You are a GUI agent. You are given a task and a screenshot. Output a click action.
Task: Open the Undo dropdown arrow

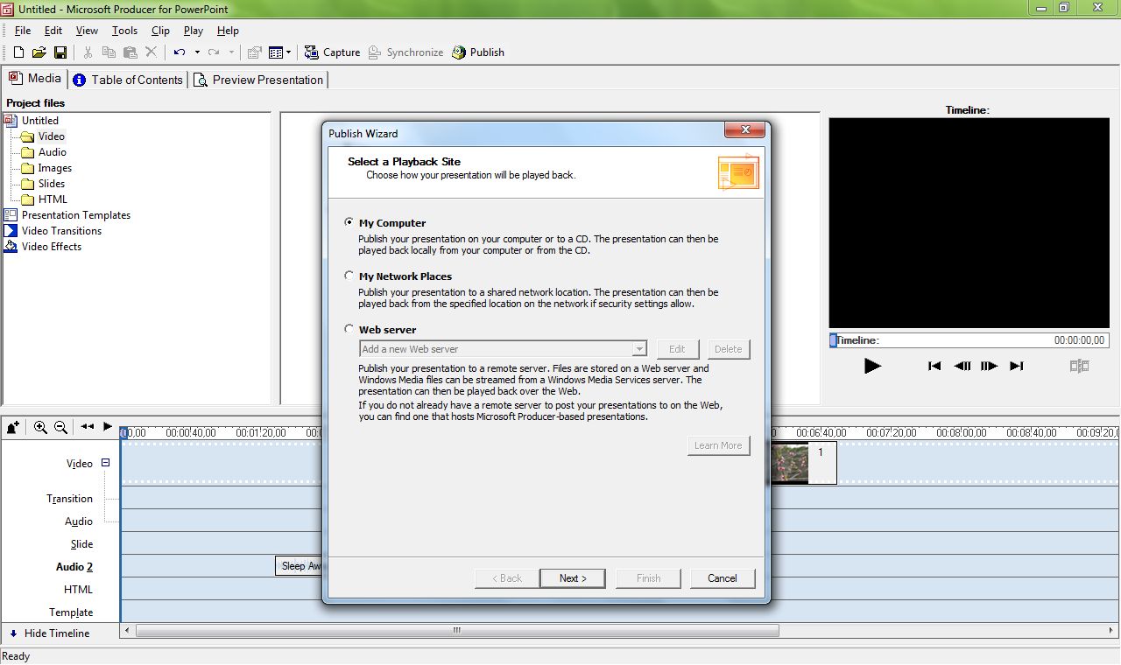point(198,52)
